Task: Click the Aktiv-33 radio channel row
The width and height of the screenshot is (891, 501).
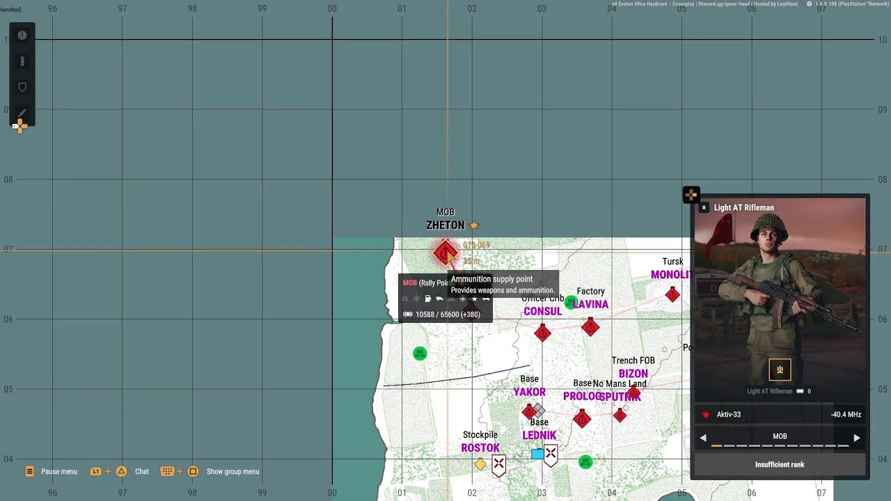Action: pyautogui.click(x=780, y=415)
